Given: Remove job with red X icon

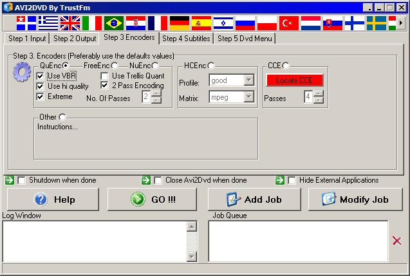Looking at the screenshot, I should click(x=397, y=241).
